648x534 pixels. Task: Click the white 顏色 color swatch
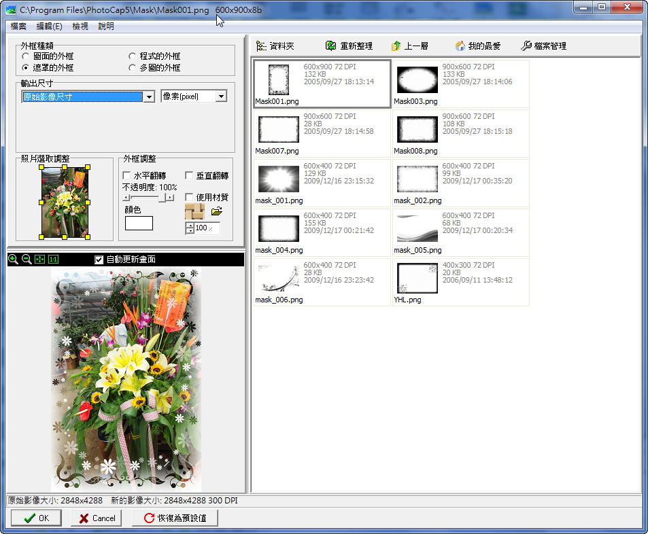139,224
